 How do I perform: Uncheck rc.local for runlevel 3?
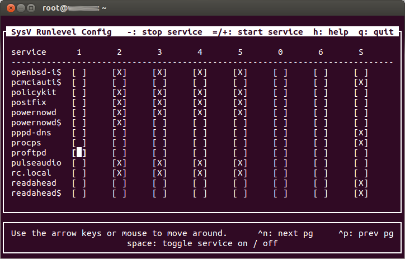click(x=159, y=173)
